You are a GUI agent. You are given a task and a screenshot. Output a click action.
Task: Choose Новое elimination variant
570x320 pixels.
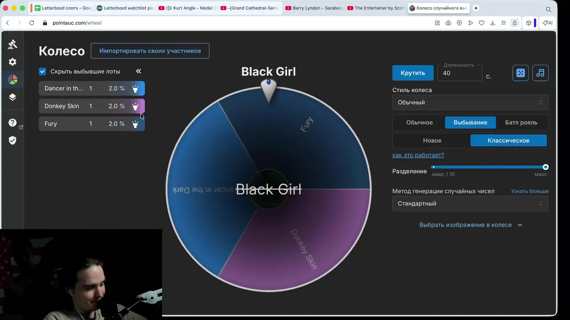click(x=432, y=140)
